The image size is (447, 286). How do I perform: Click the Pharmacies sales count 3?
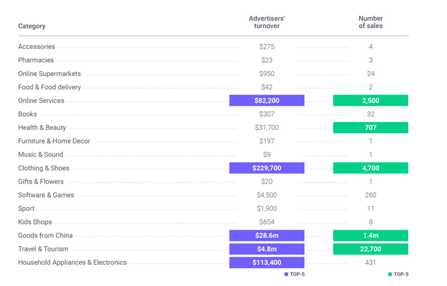pyautogui.click(x=371, y=60)
